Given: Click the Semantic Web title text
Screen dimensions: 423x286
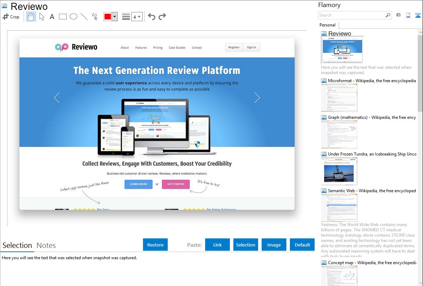Looking at the screenshot, I should point(372,190).
